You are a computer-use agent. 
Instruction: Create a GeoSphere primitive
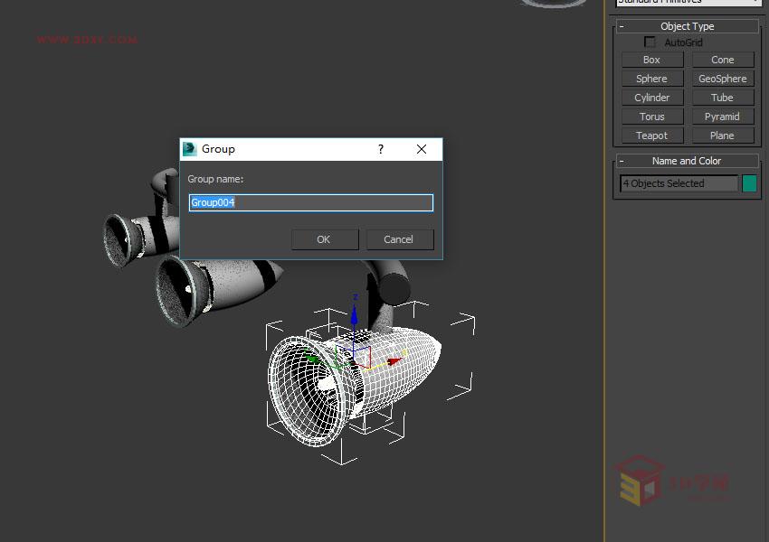tap(722, 79)
